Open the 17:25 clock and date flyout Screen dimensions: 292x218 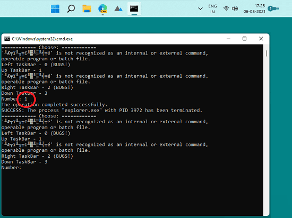pos(254,8)
